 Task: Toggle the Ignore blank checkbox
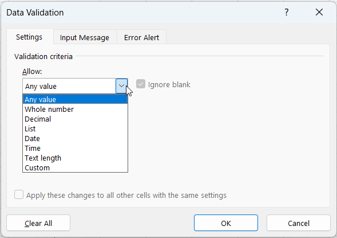(x=141, y=84)
